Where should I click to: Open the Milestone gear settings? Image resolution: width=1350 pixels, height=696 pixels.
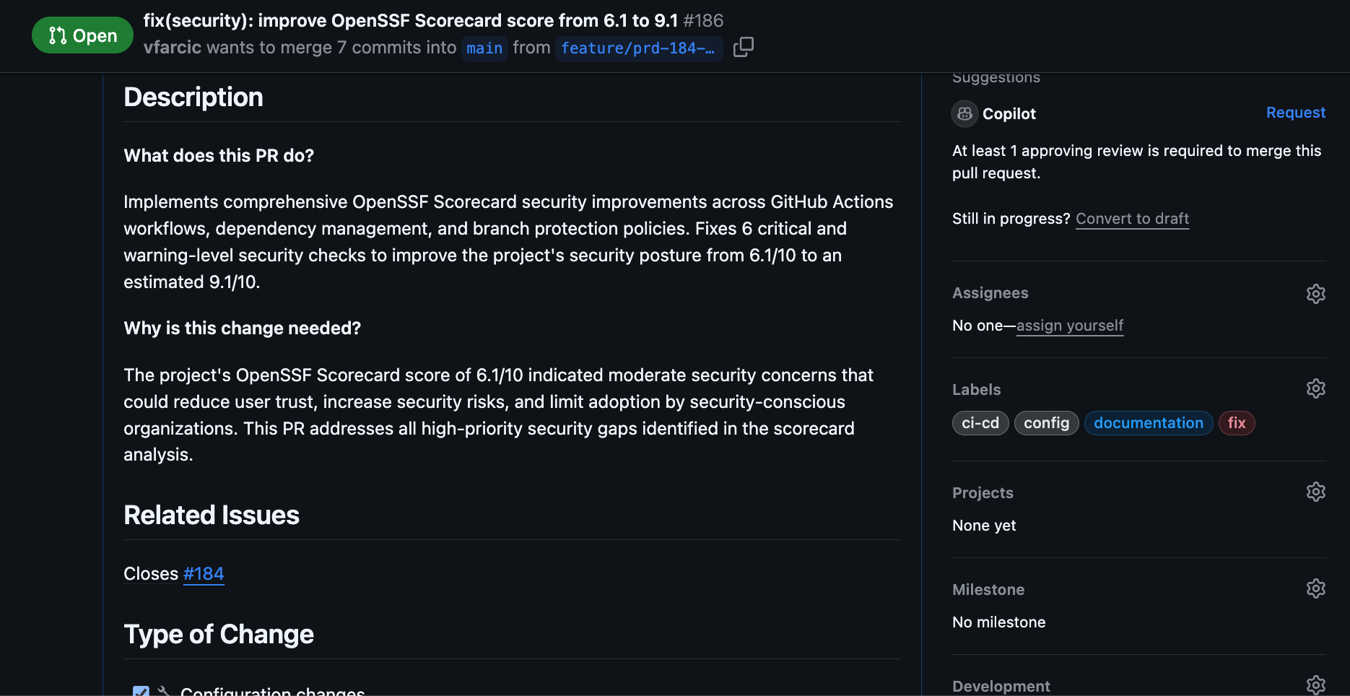click(x=1315, y=589)
